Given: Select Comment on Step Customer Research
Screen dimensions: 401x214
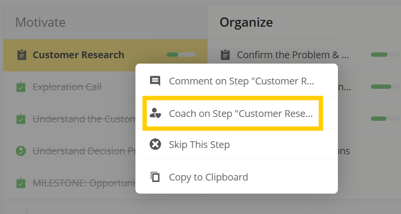Looking at the screenshot, I should tap(236, 81).
